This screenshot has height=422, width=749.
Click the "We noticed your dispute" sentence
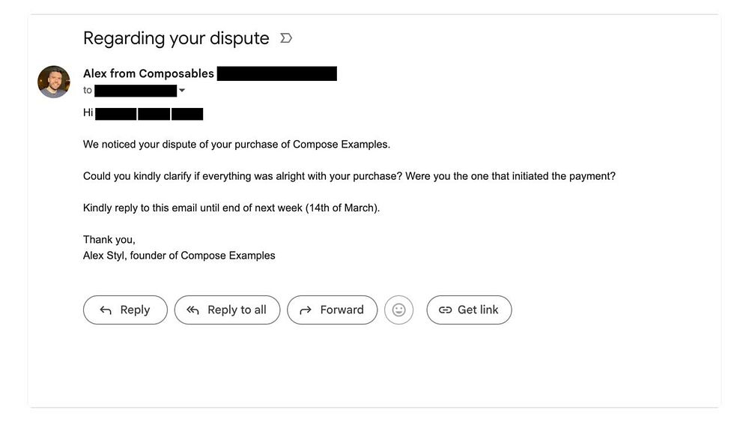(x=237, y=144)
